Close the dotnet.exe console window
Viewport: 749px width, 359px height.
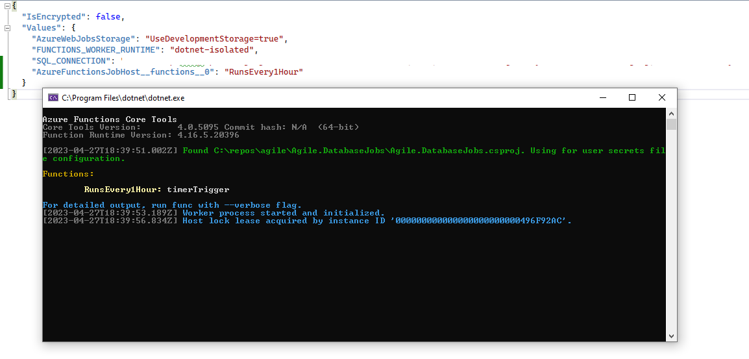(661, 97)
